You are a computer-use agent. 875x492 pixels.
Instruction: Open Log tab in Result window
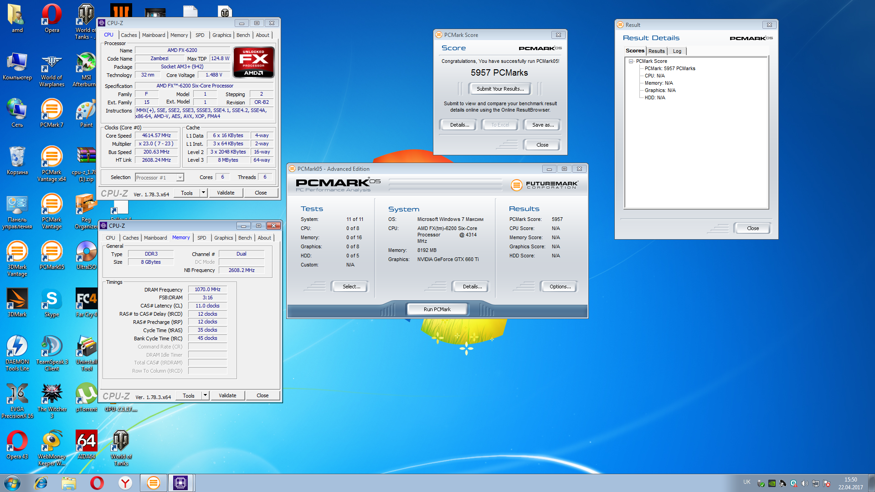[x=677, y=51]
